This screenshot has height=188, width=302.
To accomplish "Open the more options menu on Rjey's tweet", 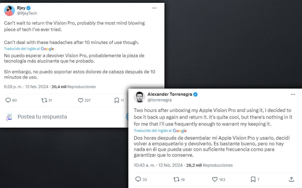I will coord(154,8).
